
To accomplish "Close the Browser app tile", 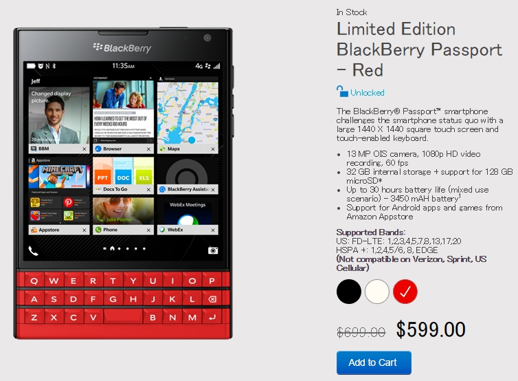I will tap(148, 149).
